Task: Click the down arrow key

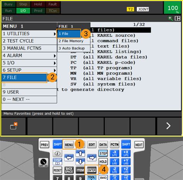Action: click(80, 161)
